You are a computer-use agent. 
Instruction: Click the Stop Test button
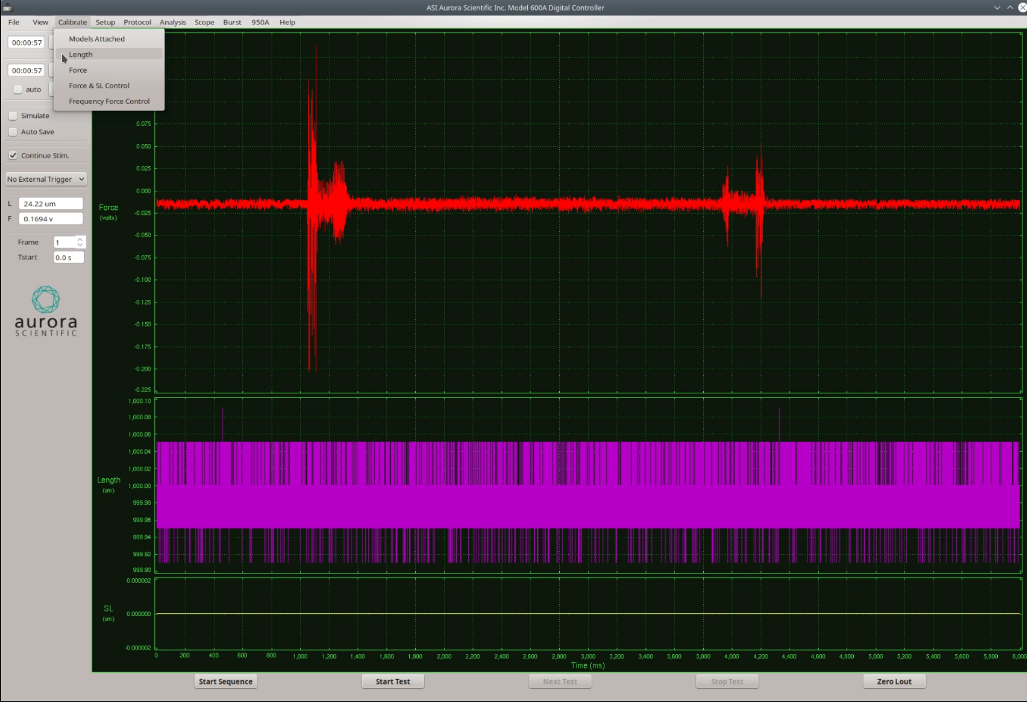727,681
